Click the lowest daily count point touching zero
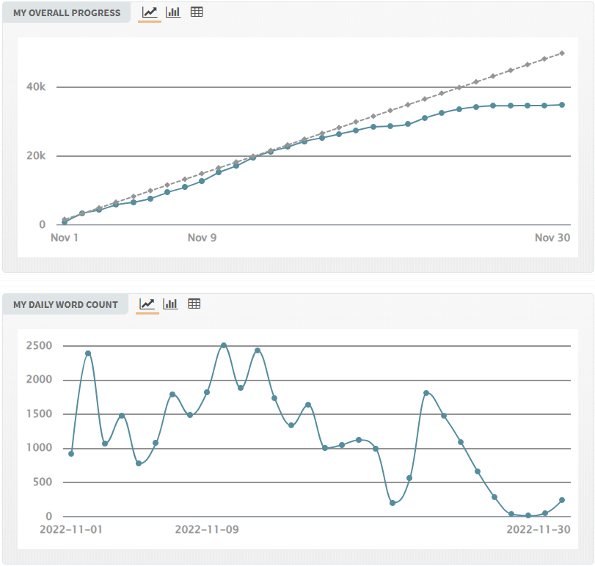Screen dimensions: 595x566 pos(528,515)
